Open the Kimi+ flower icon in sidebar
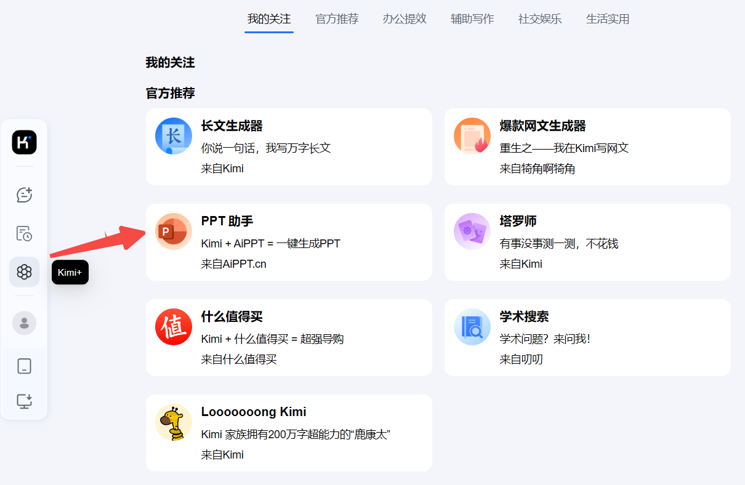The width and height of the screenshot is (745, 485). click(x=24, y=271)
